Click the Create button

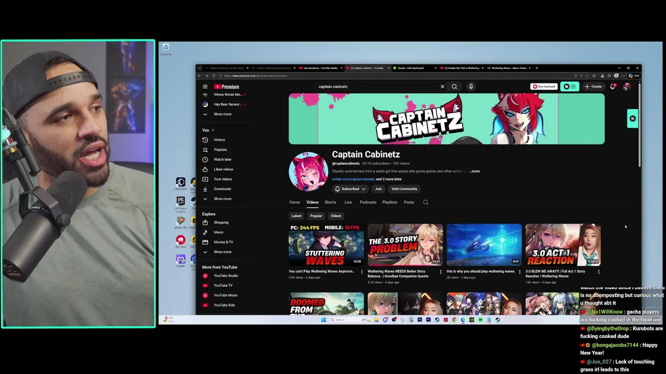(593, 87)
